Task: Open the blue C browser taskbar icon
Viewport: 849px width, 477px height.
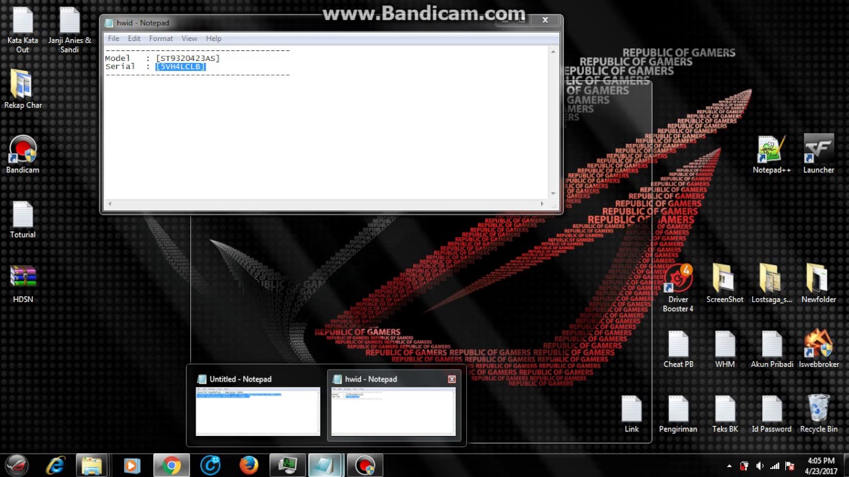Action: pyautogui.click(x=210, y=466)
